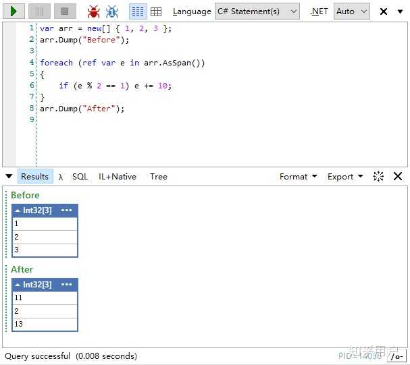Click the Pause execution button
410x365 pixels.
pyautogui.click(x=39, y=11)
